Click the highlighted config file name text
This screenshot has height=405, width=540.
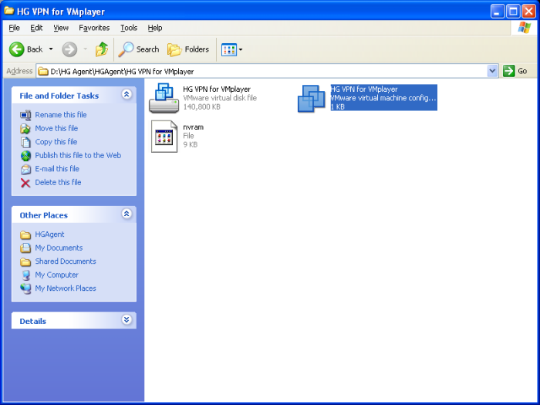tap(364, 89)
